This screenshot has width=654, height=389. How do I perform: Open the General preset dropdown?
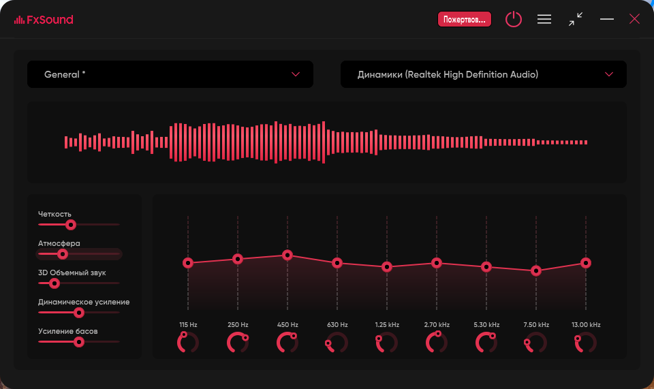click(170, 74)
